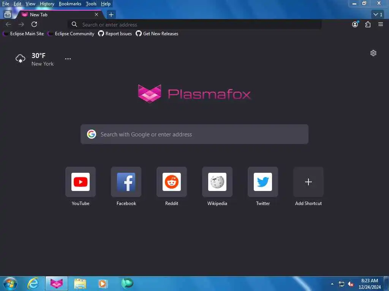Click the Plasmafox taskbar button
The image size is (389, 291).
(x=57, y=283)
